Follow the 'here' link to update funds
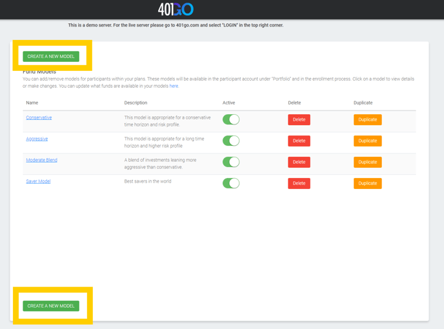The width and height of the screenshot is (444, 329). coord(174,86)
